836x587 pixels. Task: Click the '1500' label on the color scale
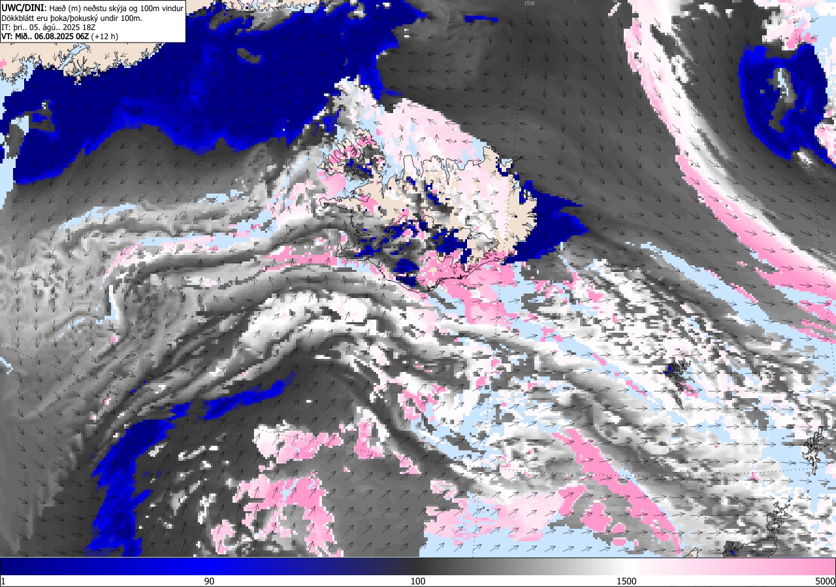tap(626, 581)
